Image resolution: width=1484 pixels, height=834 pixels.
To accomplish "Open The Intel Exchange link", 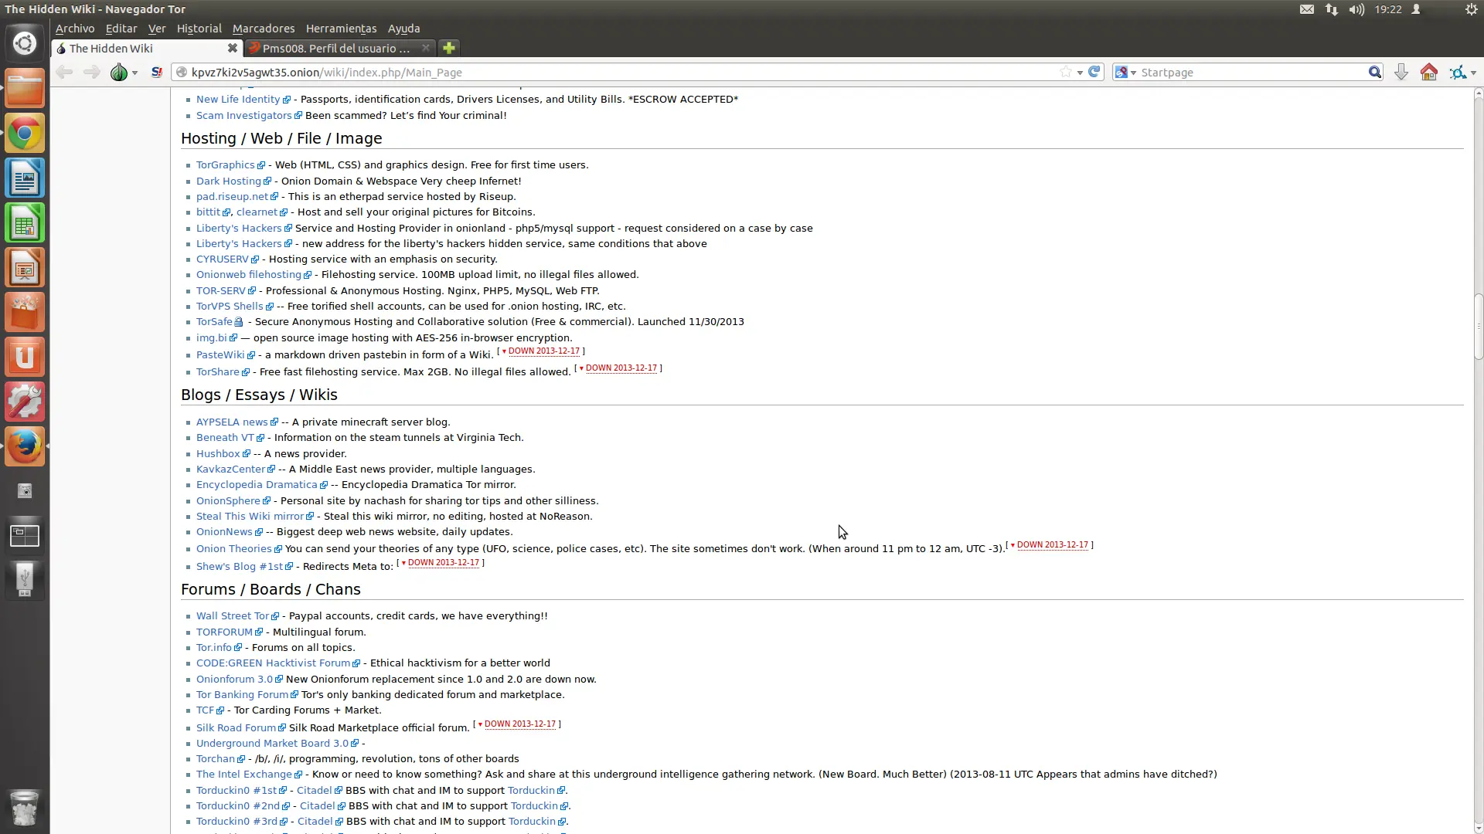I will click(244, 775).
